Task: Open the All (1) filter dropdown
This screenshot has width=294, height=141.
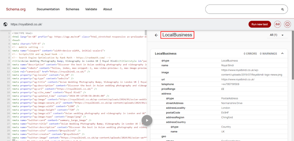Action: click(x=277, y=35)
